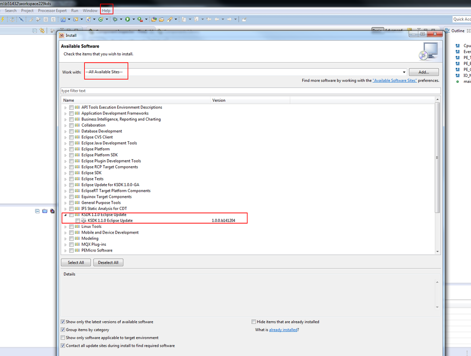Click the Last Edit Location toolbar icon
471x356 pixels.
click(209, 19)
